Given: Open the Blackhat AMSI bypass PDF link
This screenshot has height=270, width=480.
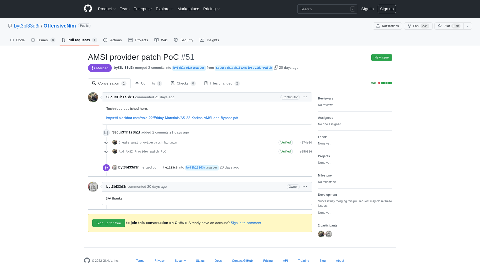Looking at the screenshot, I should (x=172, y=118).
